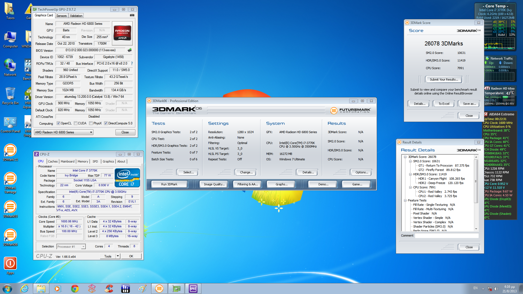Launch CCleaner from the taskbar

pyautogui.click(x=109, y=289)
